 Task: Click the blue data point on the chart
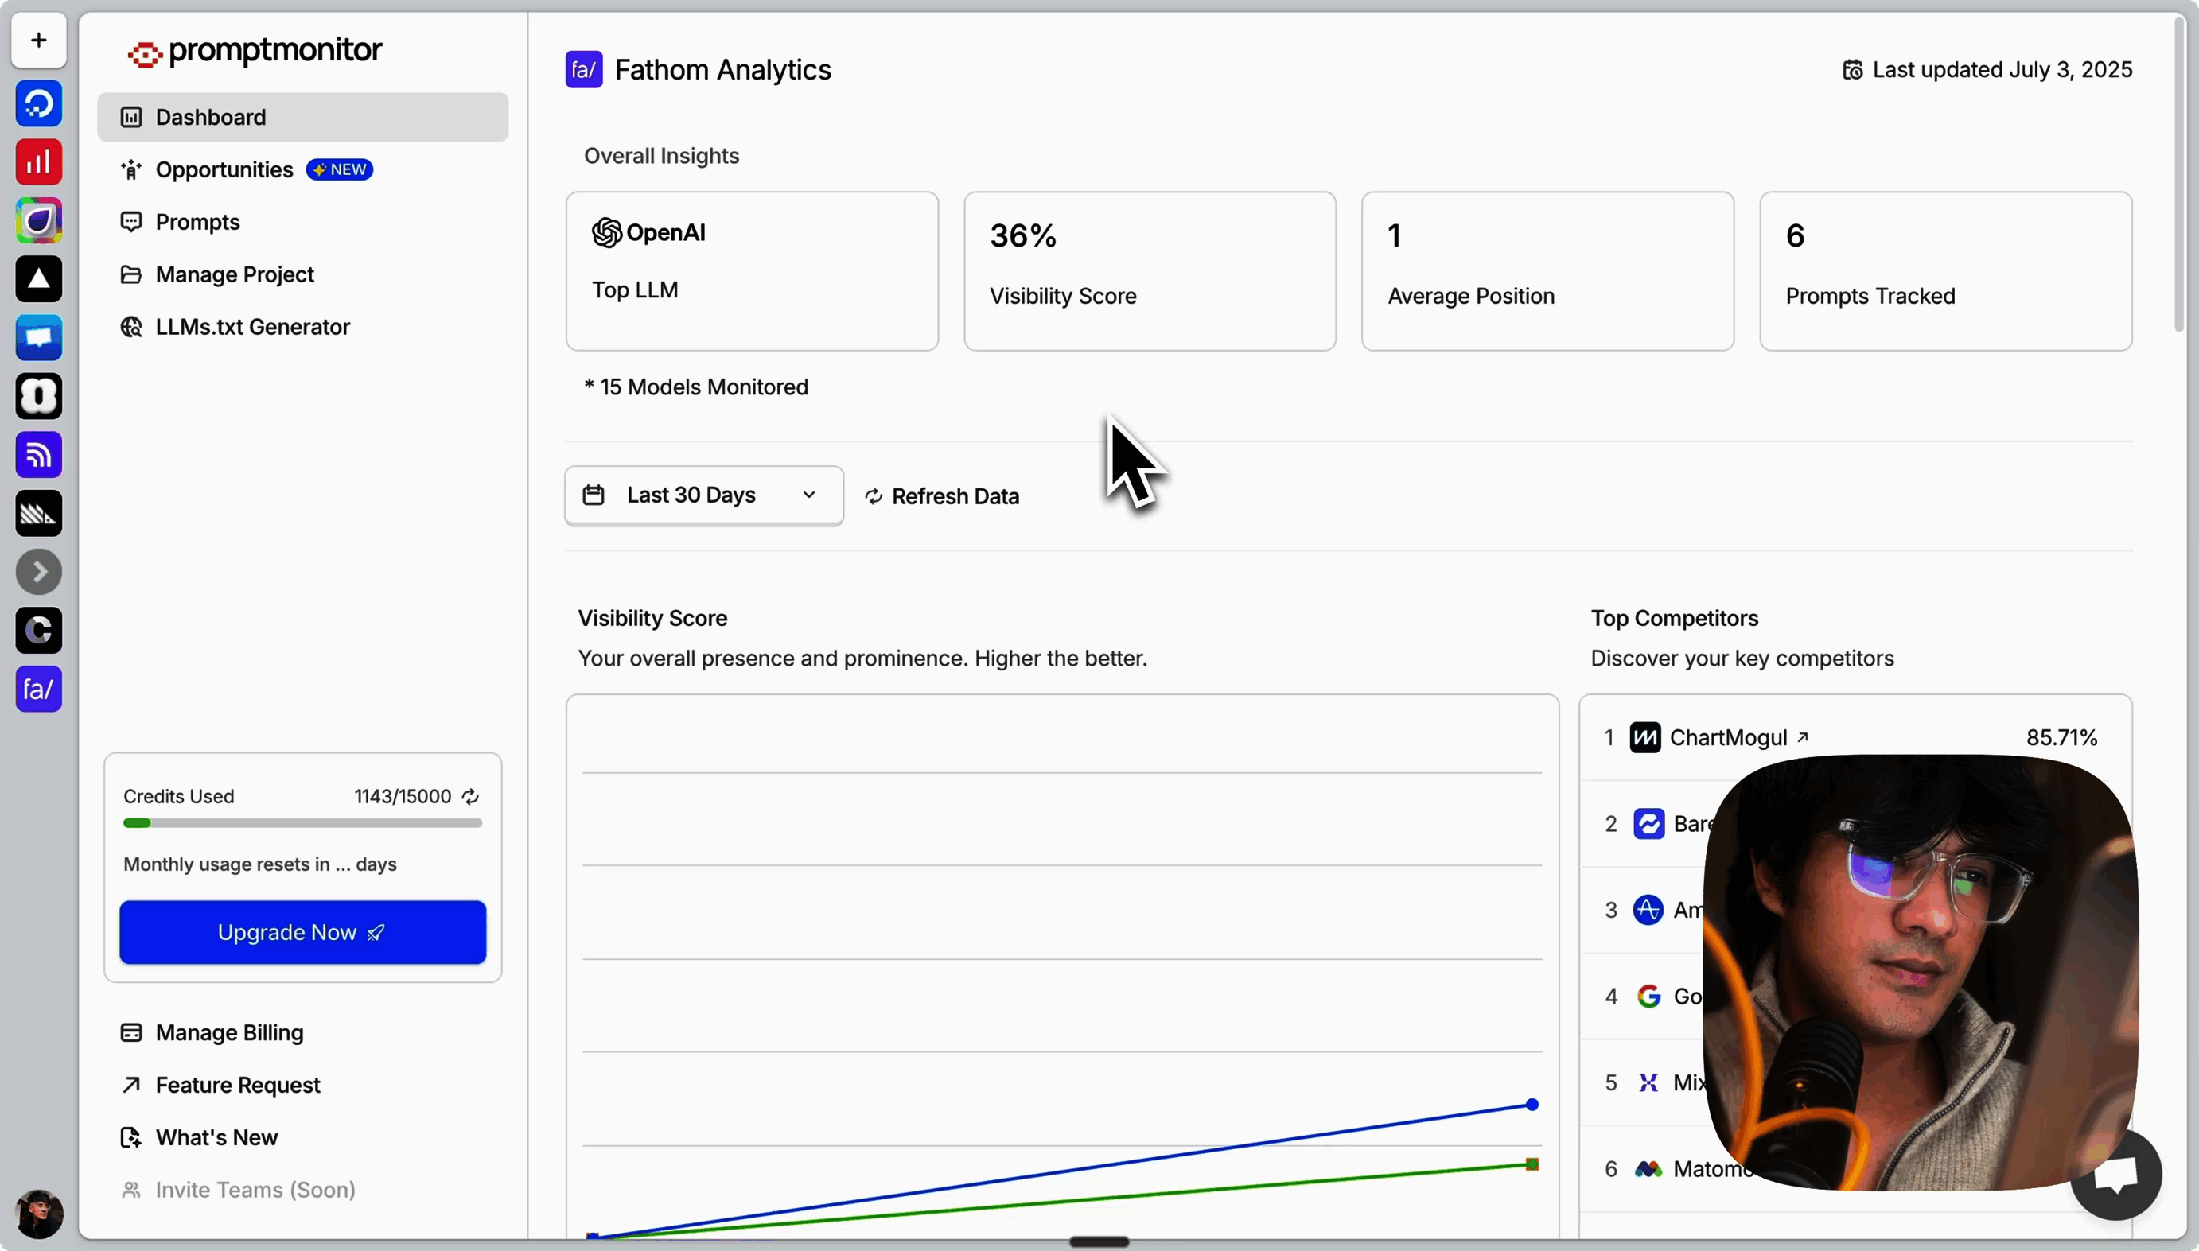1532,1104
